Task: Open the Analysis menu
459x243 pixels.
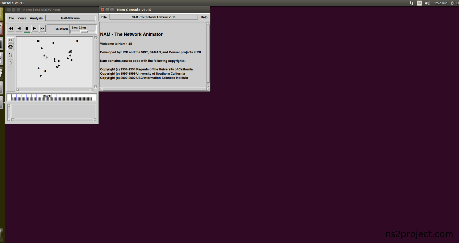Action: (x=36, y=18)
